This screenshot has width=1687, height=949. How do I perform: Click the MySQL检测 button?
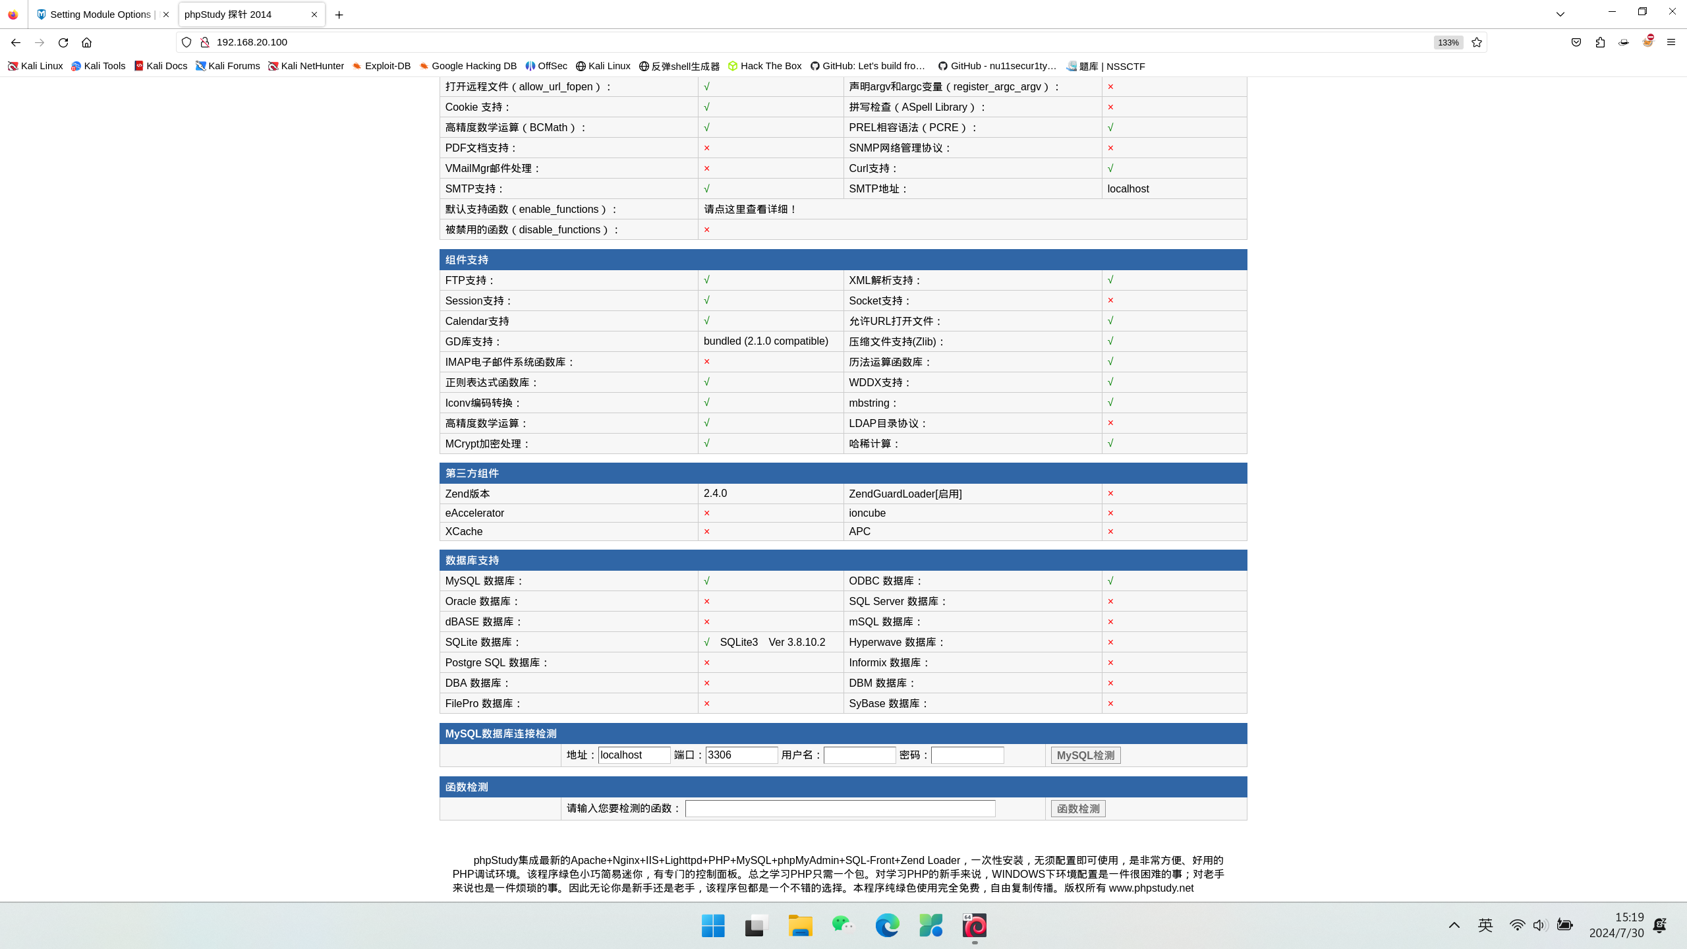click(1085, 755)
